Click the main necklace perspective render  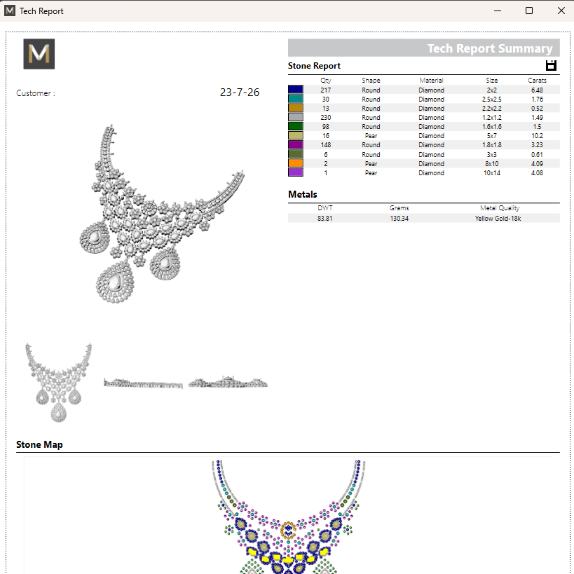(162, 214)
